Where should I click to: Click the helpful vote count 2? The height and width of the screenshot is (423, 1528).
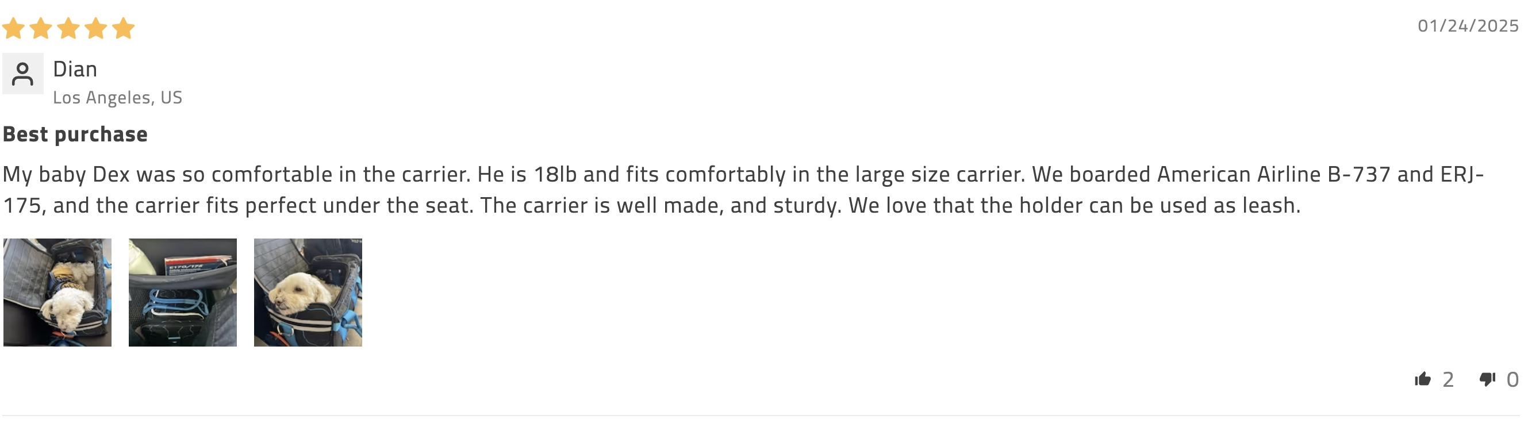1448,380
